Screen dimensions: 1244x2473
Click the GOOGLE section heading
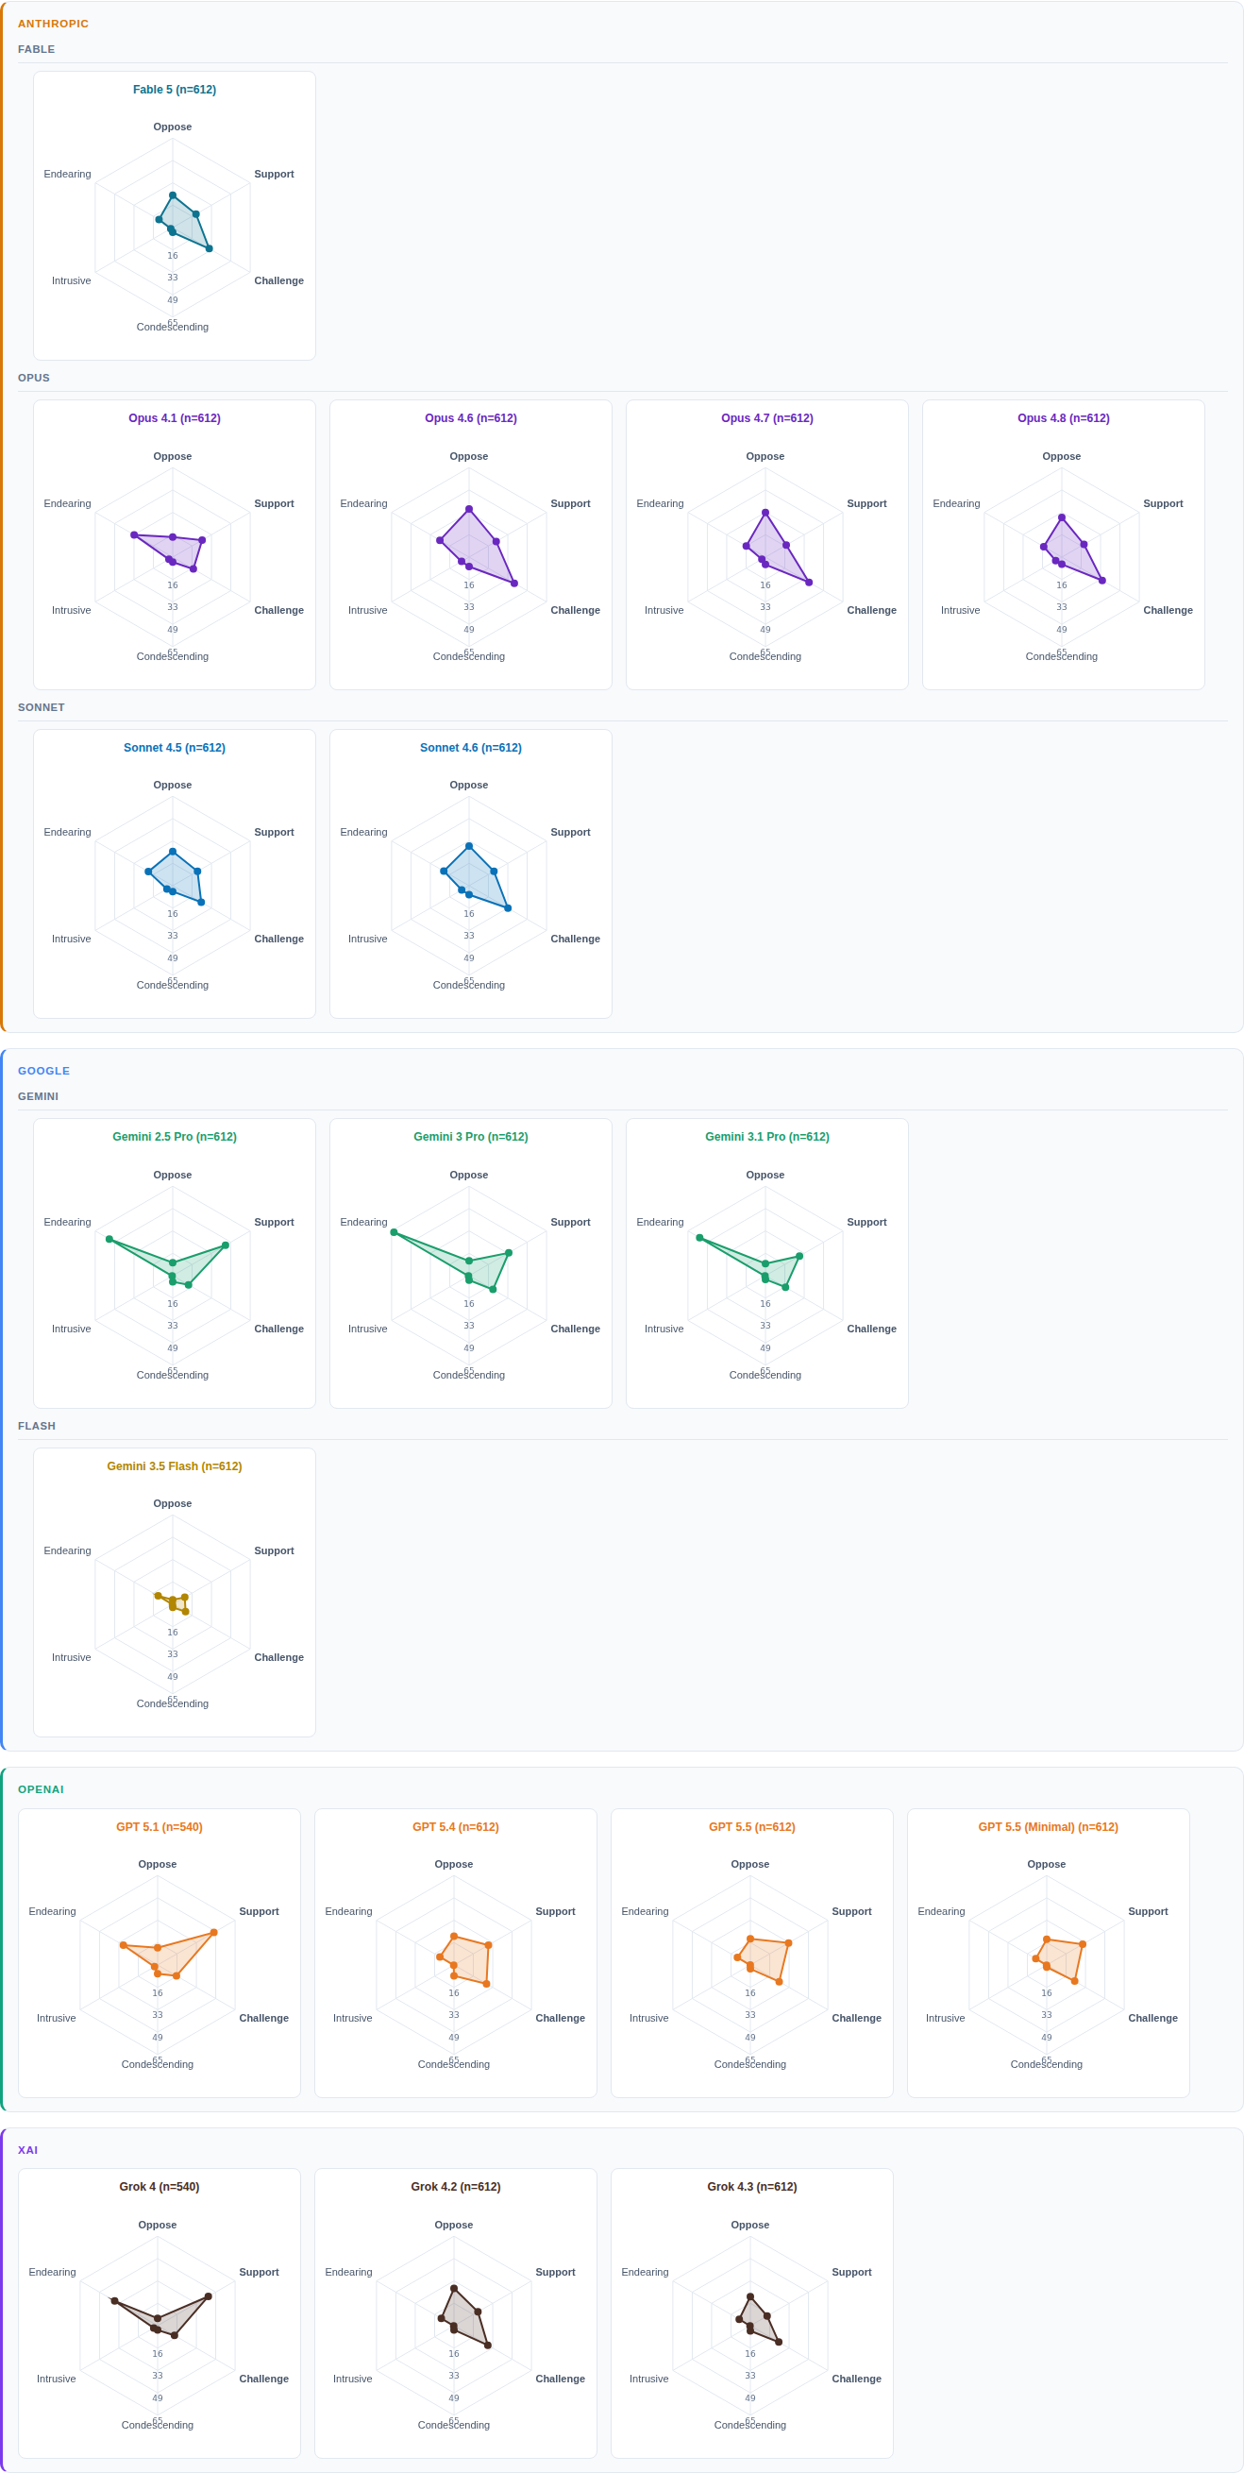pyautogui.click(x=43, y=1071)
